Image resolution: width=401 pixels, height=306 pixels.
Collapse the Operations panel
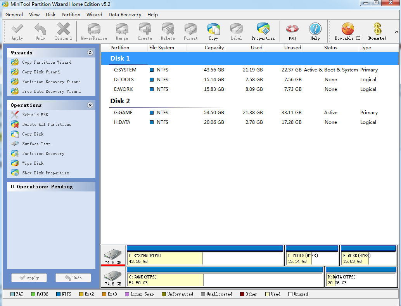[x=90, y=105]
